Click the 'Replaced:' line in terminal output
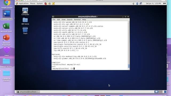Screen dimensions: 171x96 (x=56, y=54)
